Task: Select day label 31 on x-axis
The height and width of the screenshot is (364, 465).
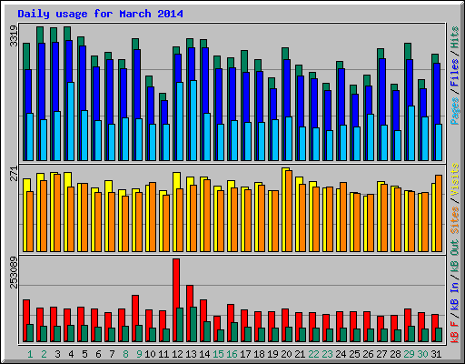Action: pyautogui.click(x=436, y=354)
